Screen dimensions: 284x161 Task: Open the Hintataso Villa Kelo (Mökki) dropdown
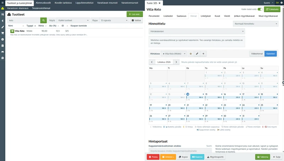point(174,54)
